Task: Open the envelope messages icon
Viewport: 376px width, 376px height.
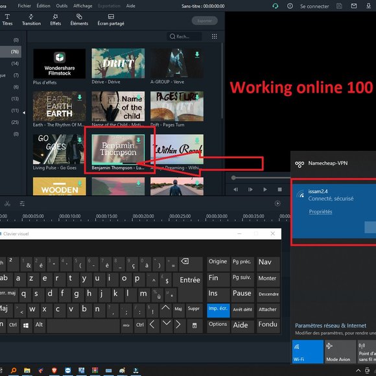Action: pos(354,6)
